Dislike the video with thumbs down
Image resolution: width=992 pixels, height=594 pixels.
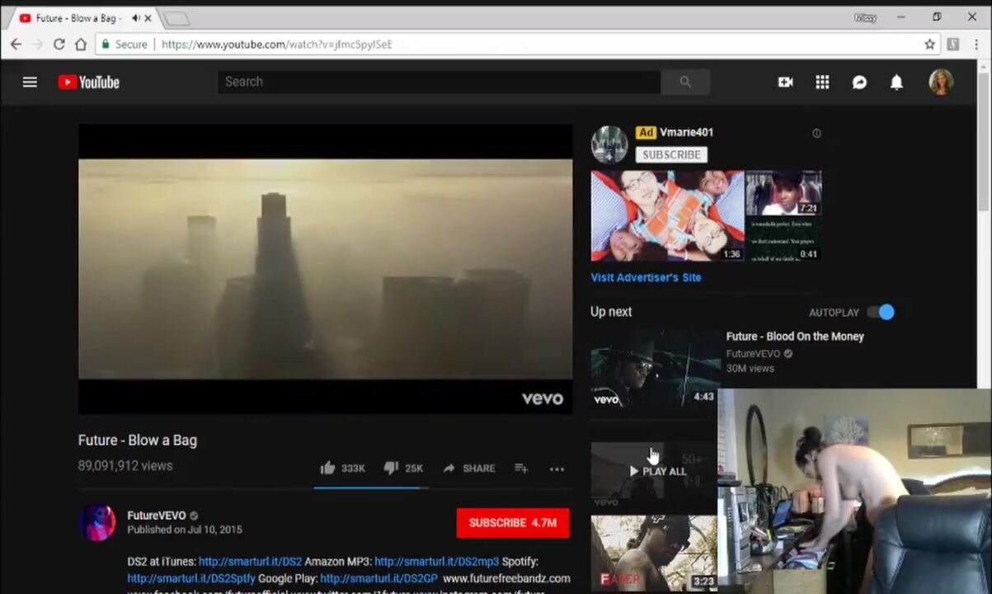[x=391, y=468]
